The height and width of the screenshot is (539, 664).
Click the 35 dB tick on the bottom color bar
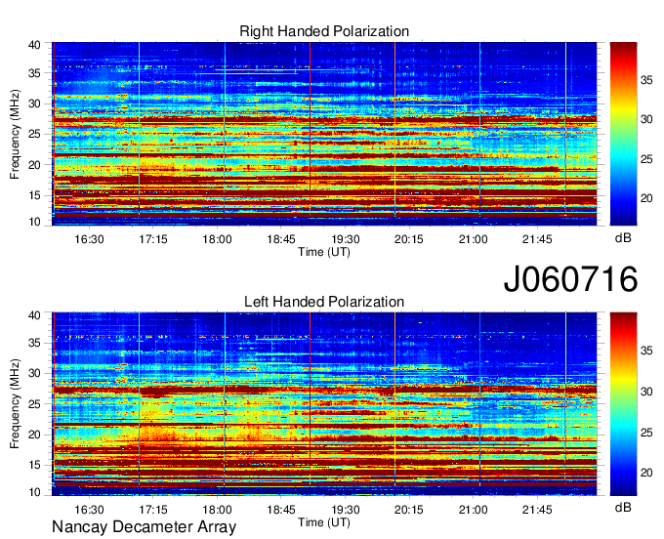coord(646,351)
